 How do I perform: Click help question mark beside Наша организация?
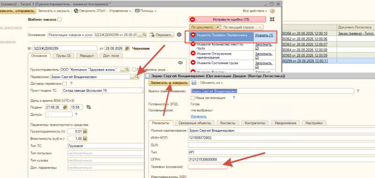click(x=233, y=97)
